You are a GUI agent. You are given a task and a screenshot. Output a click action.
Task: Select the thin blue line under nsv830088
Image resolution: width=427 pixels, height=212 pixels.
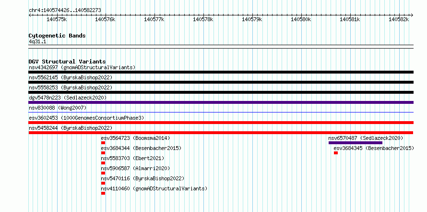click(221, 112)
